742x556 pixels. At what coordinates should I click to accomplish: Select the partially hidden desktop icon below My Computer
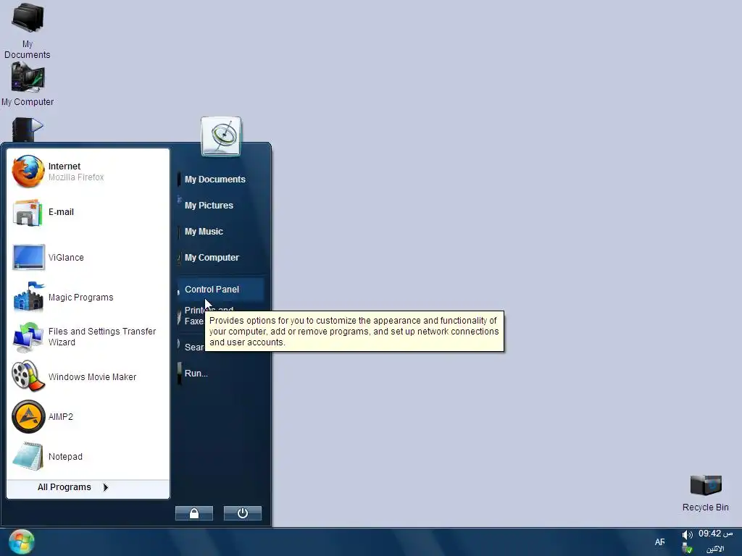[28, 130]
